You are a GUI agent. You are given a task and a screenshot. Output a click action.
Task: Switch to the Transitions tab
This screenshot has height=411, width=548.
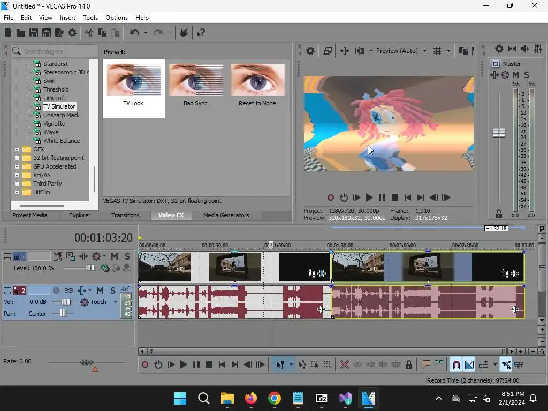pos(125,215)
